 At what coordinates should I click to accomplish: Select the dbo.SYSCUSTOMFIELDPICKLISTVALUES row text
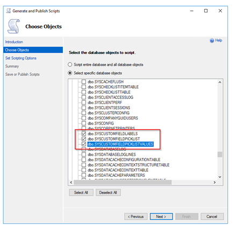pyautogui.click(x=120, y=144)
